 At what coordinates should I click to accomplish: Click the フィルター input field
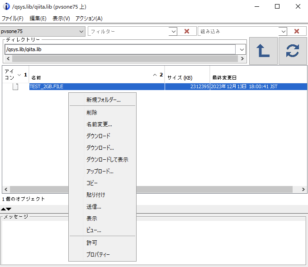coord(128,32)
